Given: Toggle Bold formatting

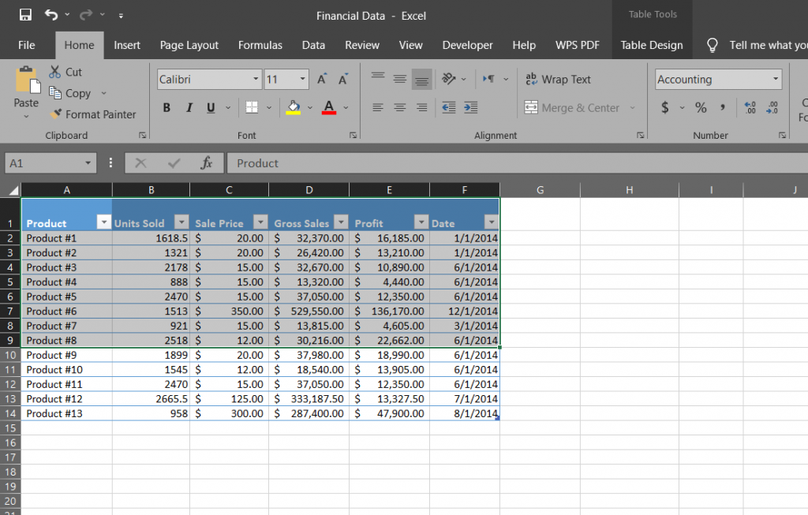Looking at the screenshot, I should tap(166, 108).
